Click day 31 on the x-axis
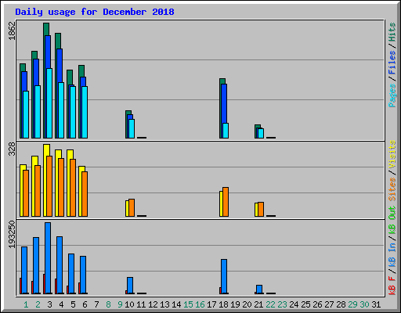The height and width of the screenshot is (313, 401). (x=376, y=304)
